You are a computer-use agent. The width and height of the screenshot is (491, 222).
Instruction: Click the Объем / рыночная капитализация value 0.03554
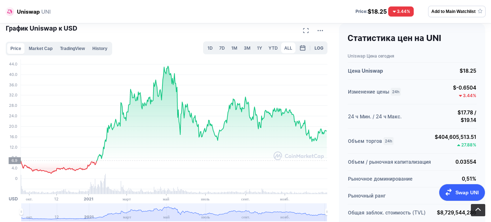tap(466, 162)
